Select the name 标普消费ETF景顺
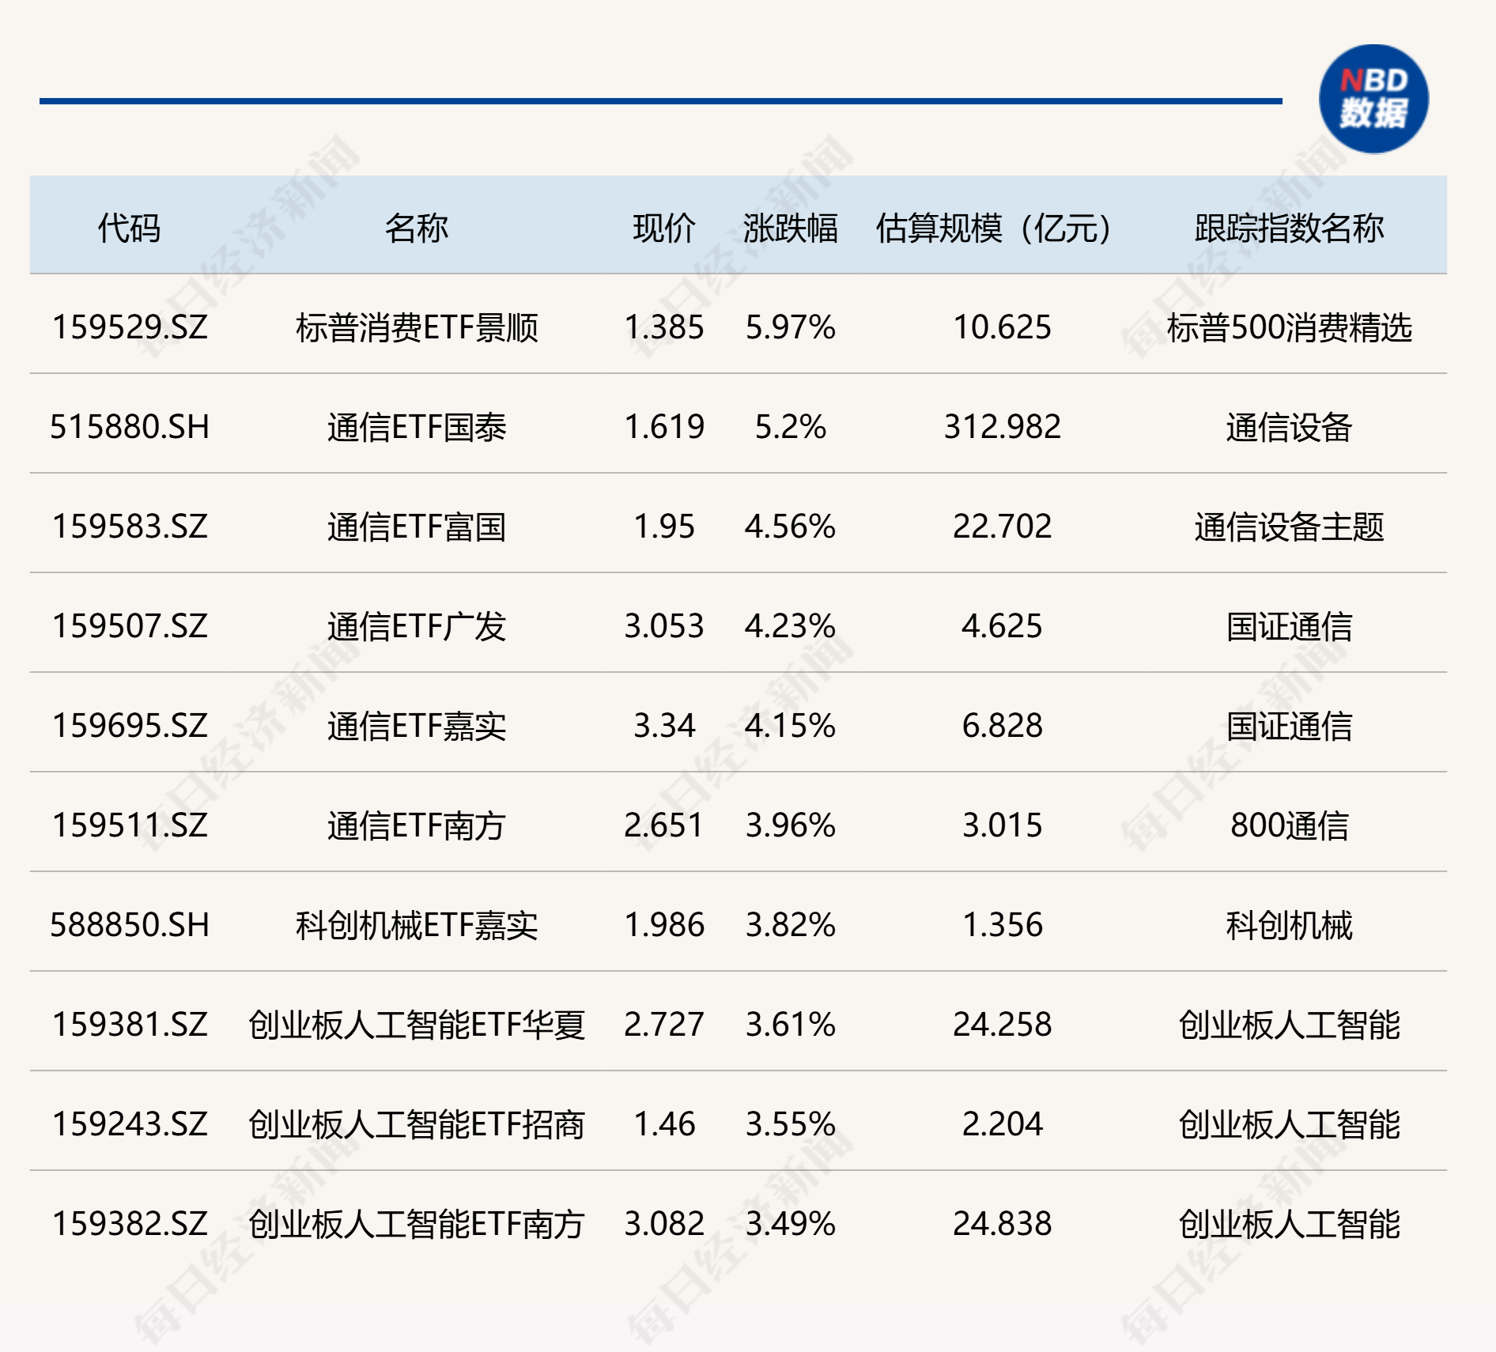The width and height of the screenshot is (1496, 1352). tap(417, 327)
